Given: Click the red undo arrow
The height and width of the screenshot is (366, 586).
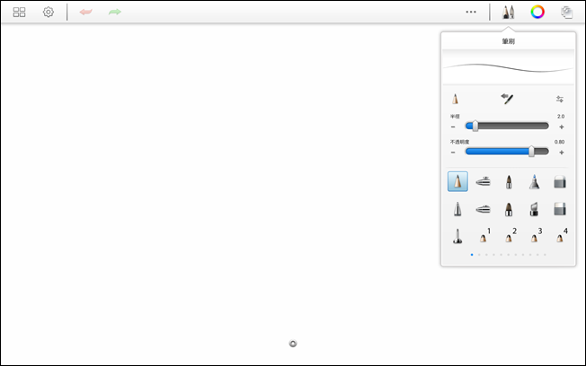Looking at the screenshot, I should coord(86,12).
